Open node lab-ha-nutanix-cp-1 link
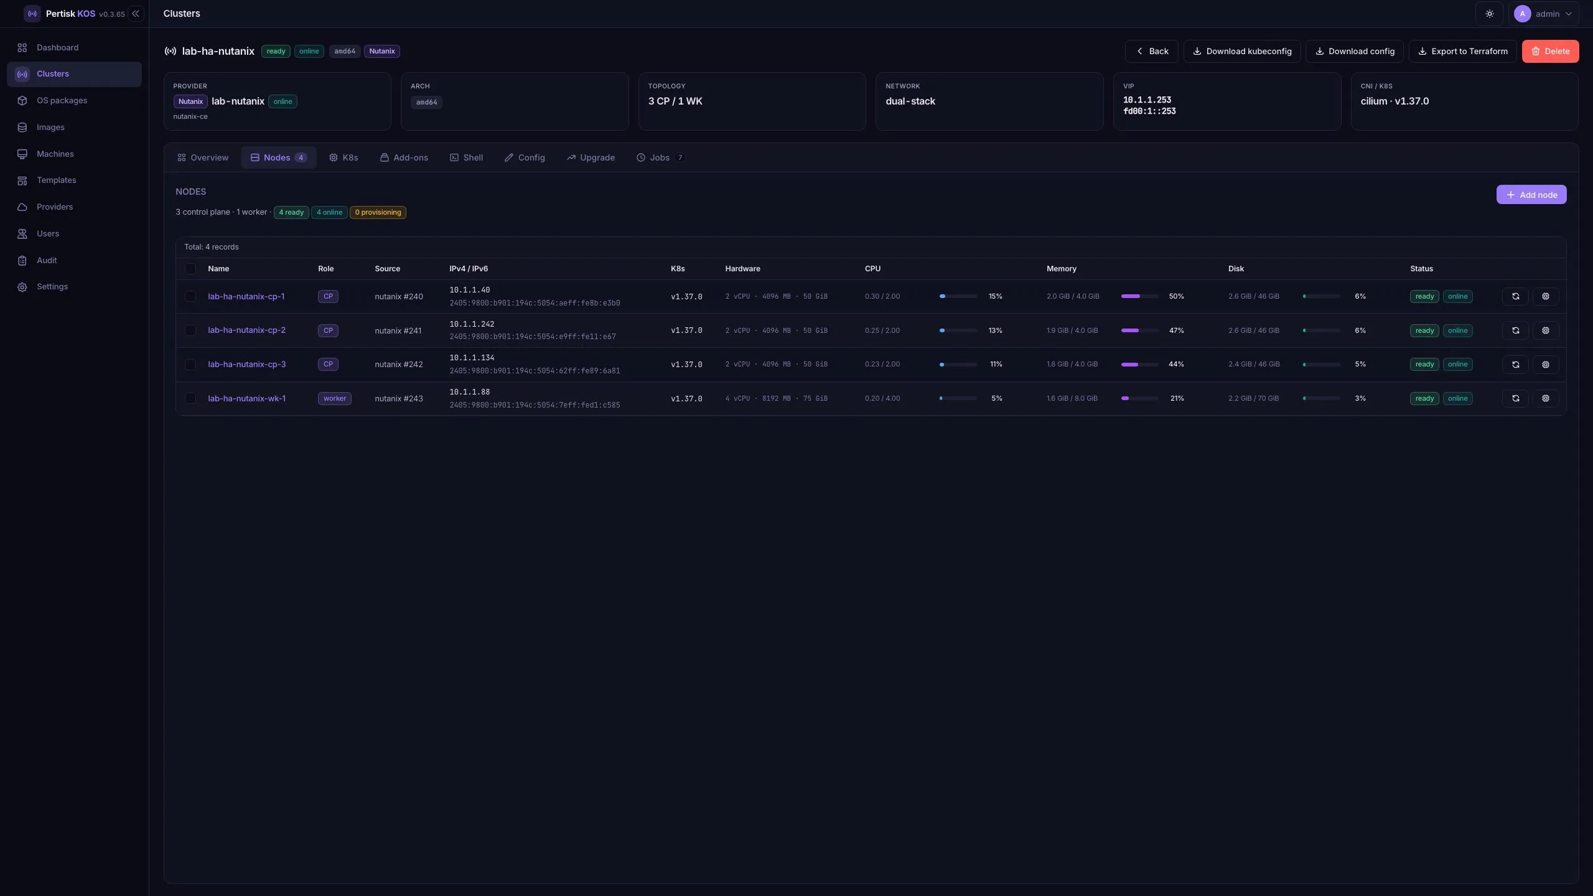Image resolution: width=1593 pixels, height=896 pixels. [246, 297]
